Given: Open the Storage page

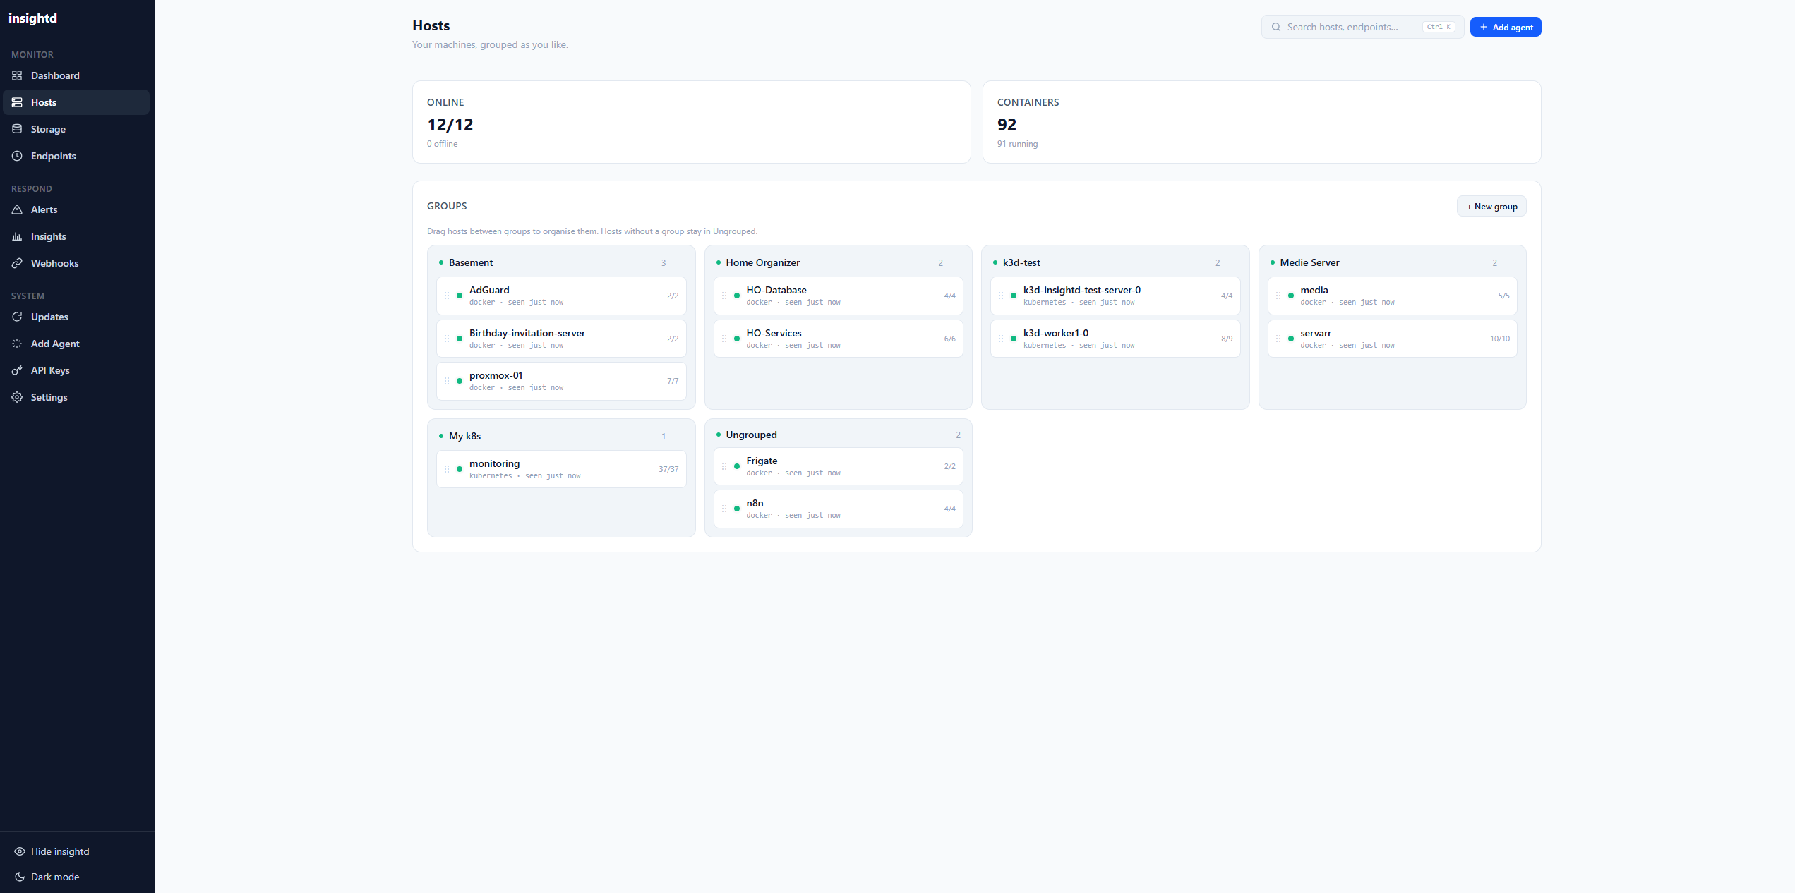Looking at the screenshot, I should pos(76,129).
